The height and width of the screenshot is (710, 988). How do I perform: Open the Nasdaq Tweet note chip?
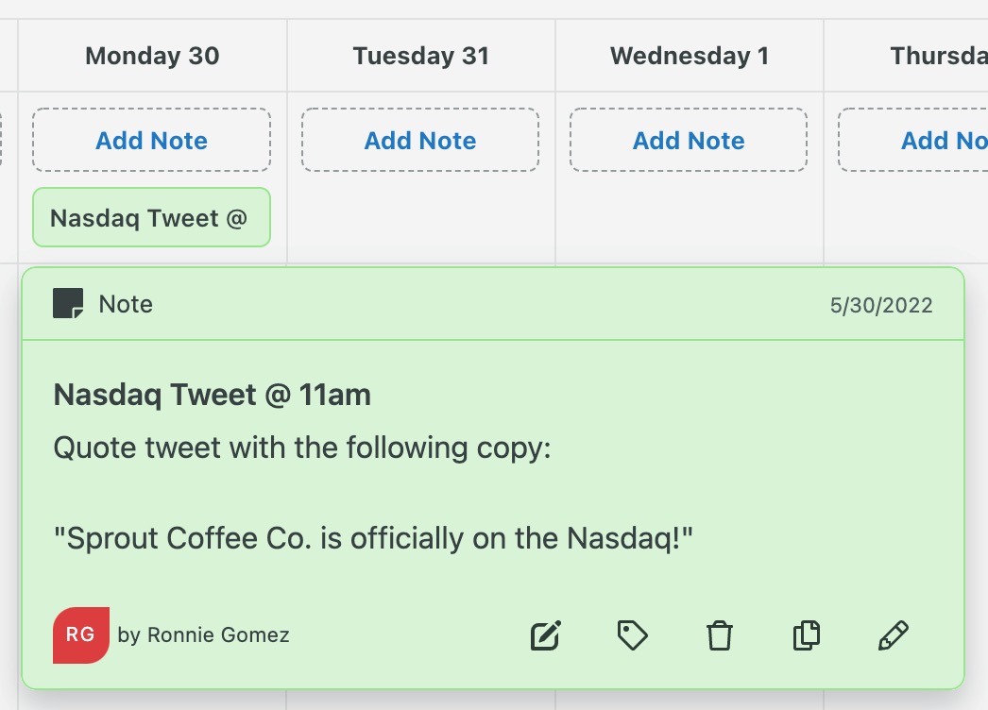pyautogui.click(x=151, y=218)
